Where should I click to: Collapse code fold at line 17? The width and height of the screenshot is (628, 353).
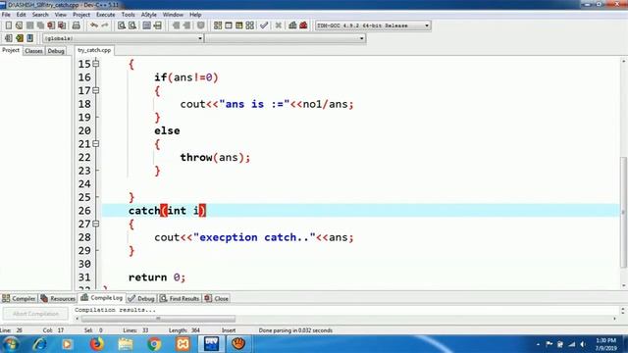[x=96, y=90]
